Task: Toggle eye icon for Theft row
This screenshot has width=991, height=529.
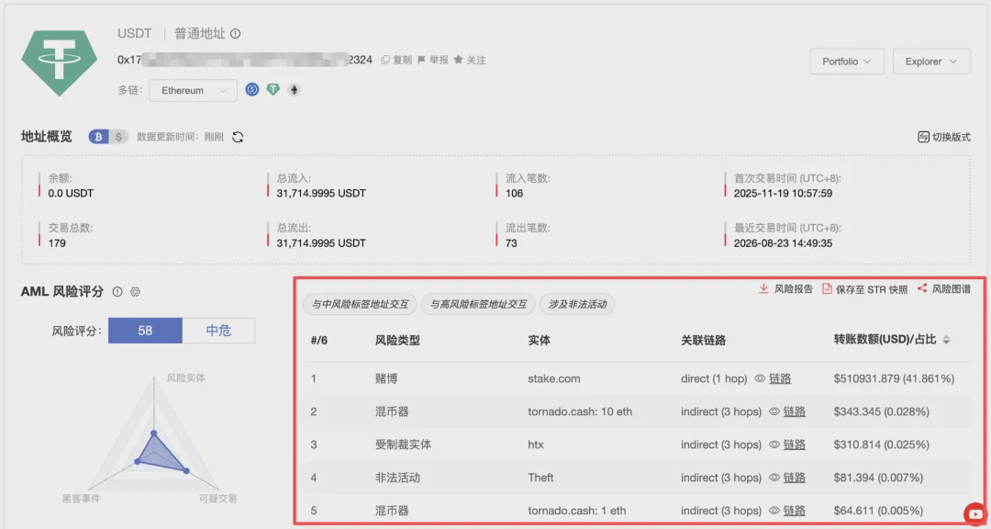Action: pos(774,478)
